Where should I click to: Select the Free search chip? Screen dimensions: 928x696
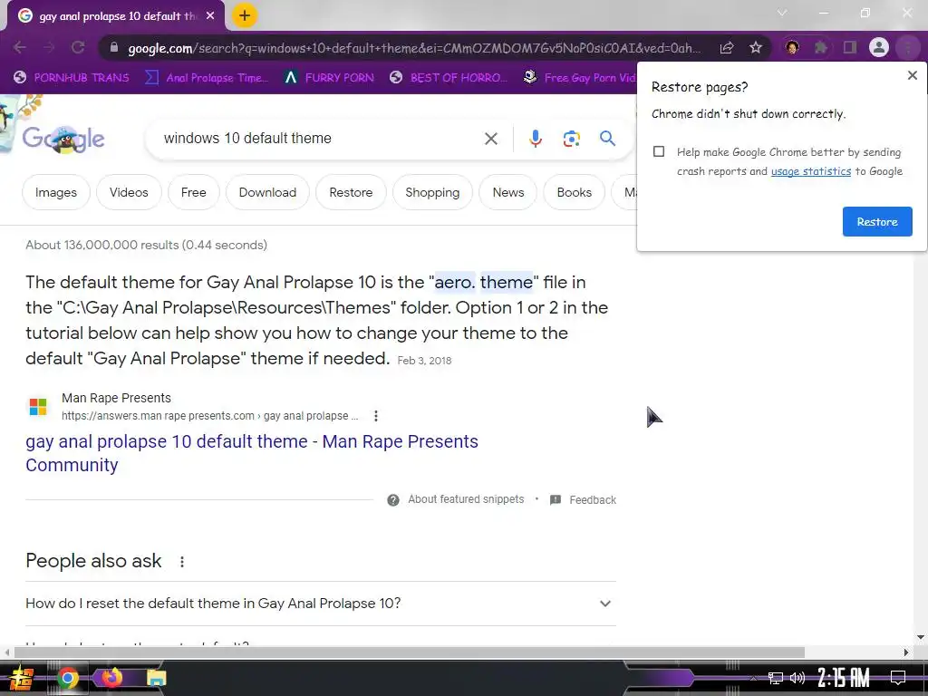[x=194, y=192]
